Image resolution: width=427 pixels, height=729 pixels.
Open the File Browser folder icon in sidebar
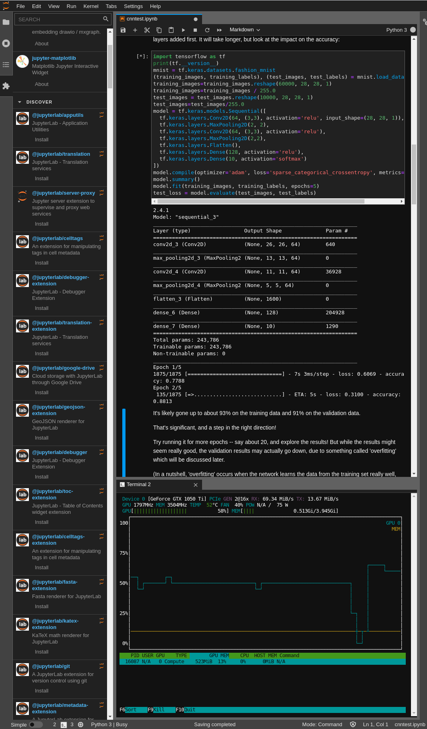(x=6, y=22)
